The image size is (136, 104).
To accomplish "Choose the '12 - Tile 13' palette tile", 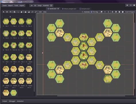I will 6,59.
